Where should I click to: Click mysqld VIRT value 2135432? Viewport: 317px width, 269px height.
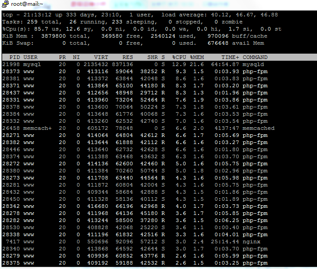pyautogui.click(x=95, y=64)
